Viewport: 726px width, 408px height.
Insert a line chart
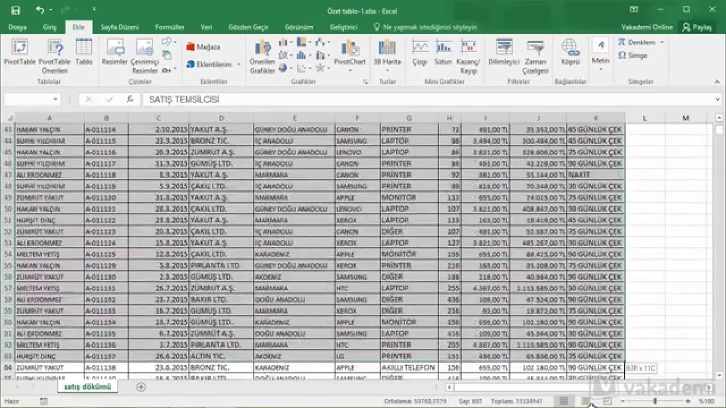tap(285, 56)
